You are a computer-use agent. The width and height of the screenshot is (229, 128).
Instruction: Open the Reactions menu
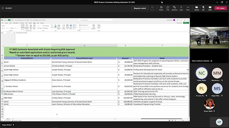[174, 8]
